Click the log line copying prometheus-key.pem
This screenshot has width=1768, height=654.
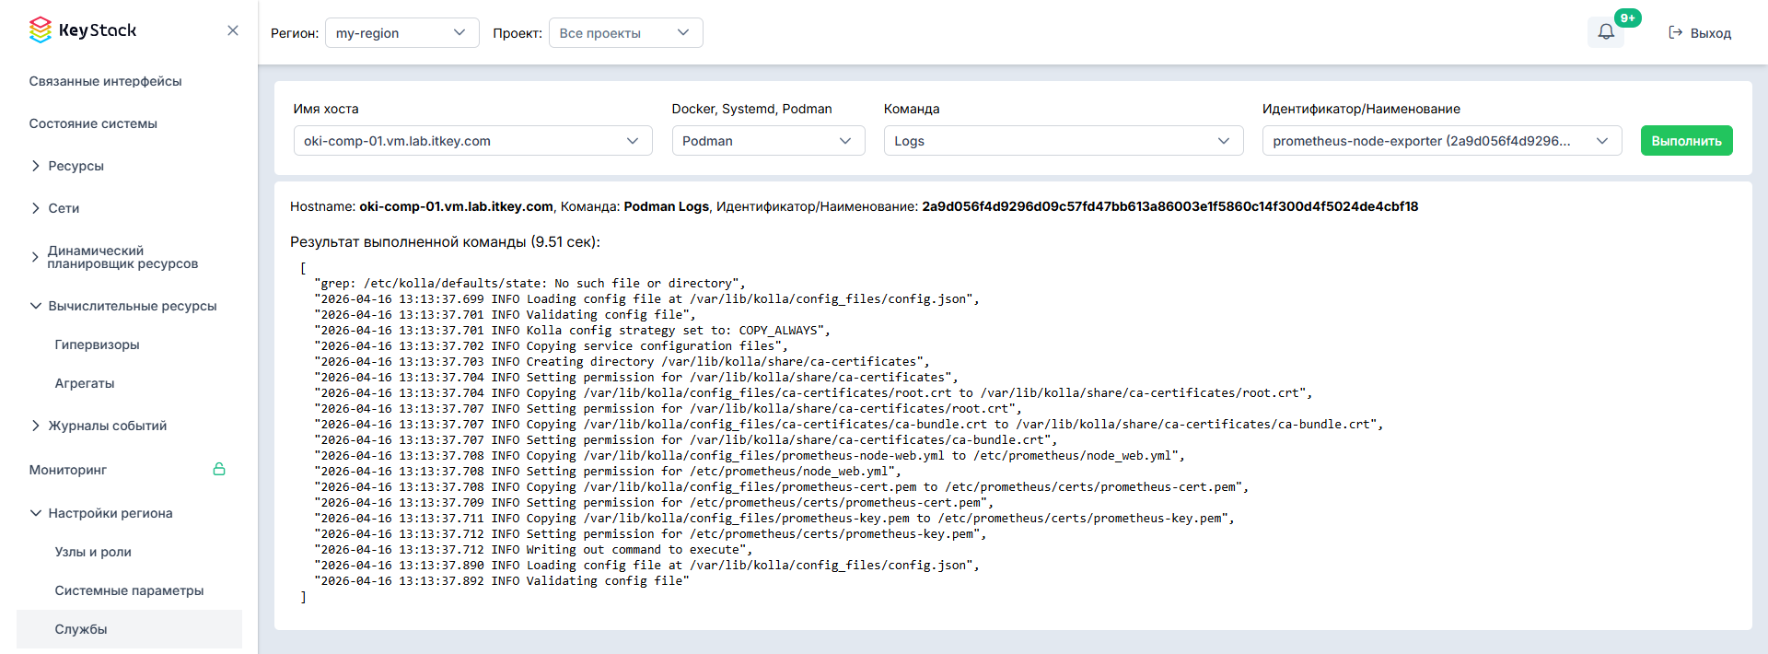pyautogui.click(x=774, y=518)
